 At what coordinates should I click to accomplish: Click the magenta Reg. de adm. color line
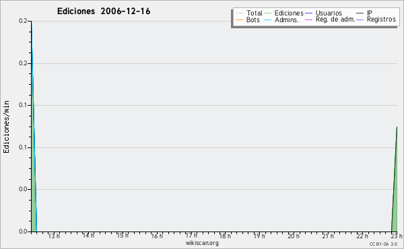click(308, 20)
